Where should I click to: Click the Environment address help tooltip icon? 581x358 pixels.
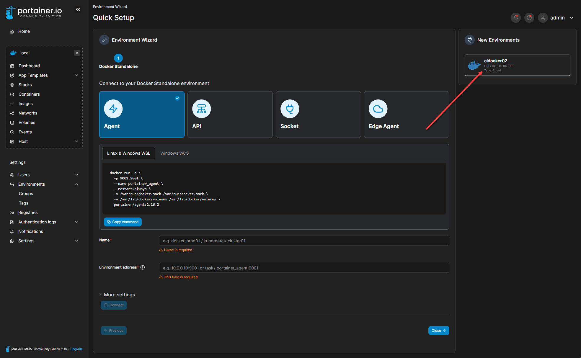[143, 267]
